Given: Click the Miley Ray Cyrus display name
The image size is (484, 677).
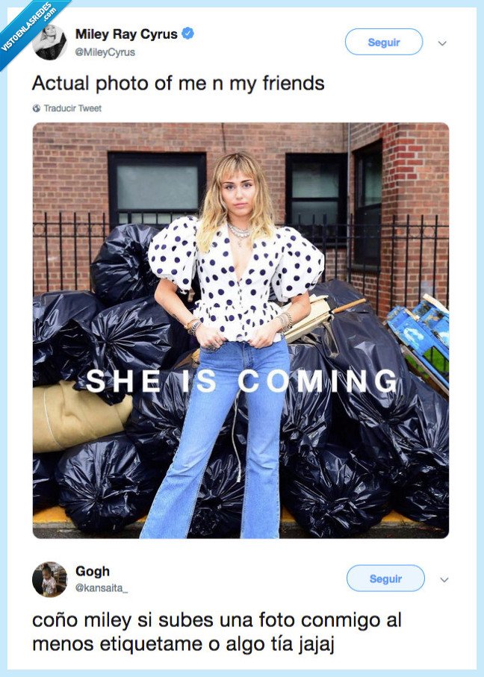Looking at the screenshot, I should click(126, 34).
